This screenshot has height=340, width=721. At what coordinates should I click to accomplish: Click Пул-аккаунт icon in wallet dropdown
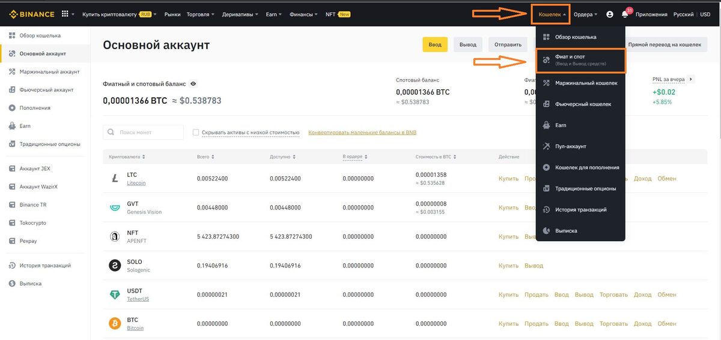pyautogui.click(x=546, y=146)
